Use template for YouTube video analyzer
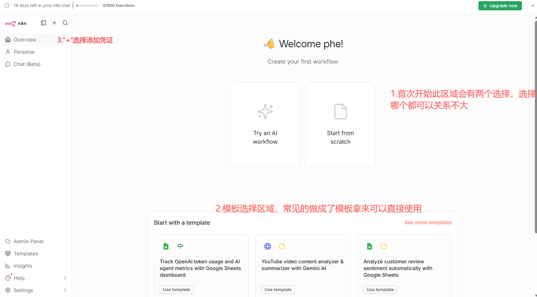Image resolution: width=537 pixels, height=297 pixels. click(278, 289)
